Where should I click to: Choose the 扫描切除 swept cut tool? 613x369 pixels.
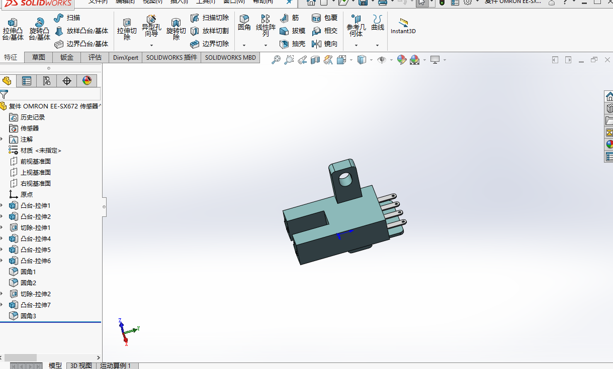209,18
